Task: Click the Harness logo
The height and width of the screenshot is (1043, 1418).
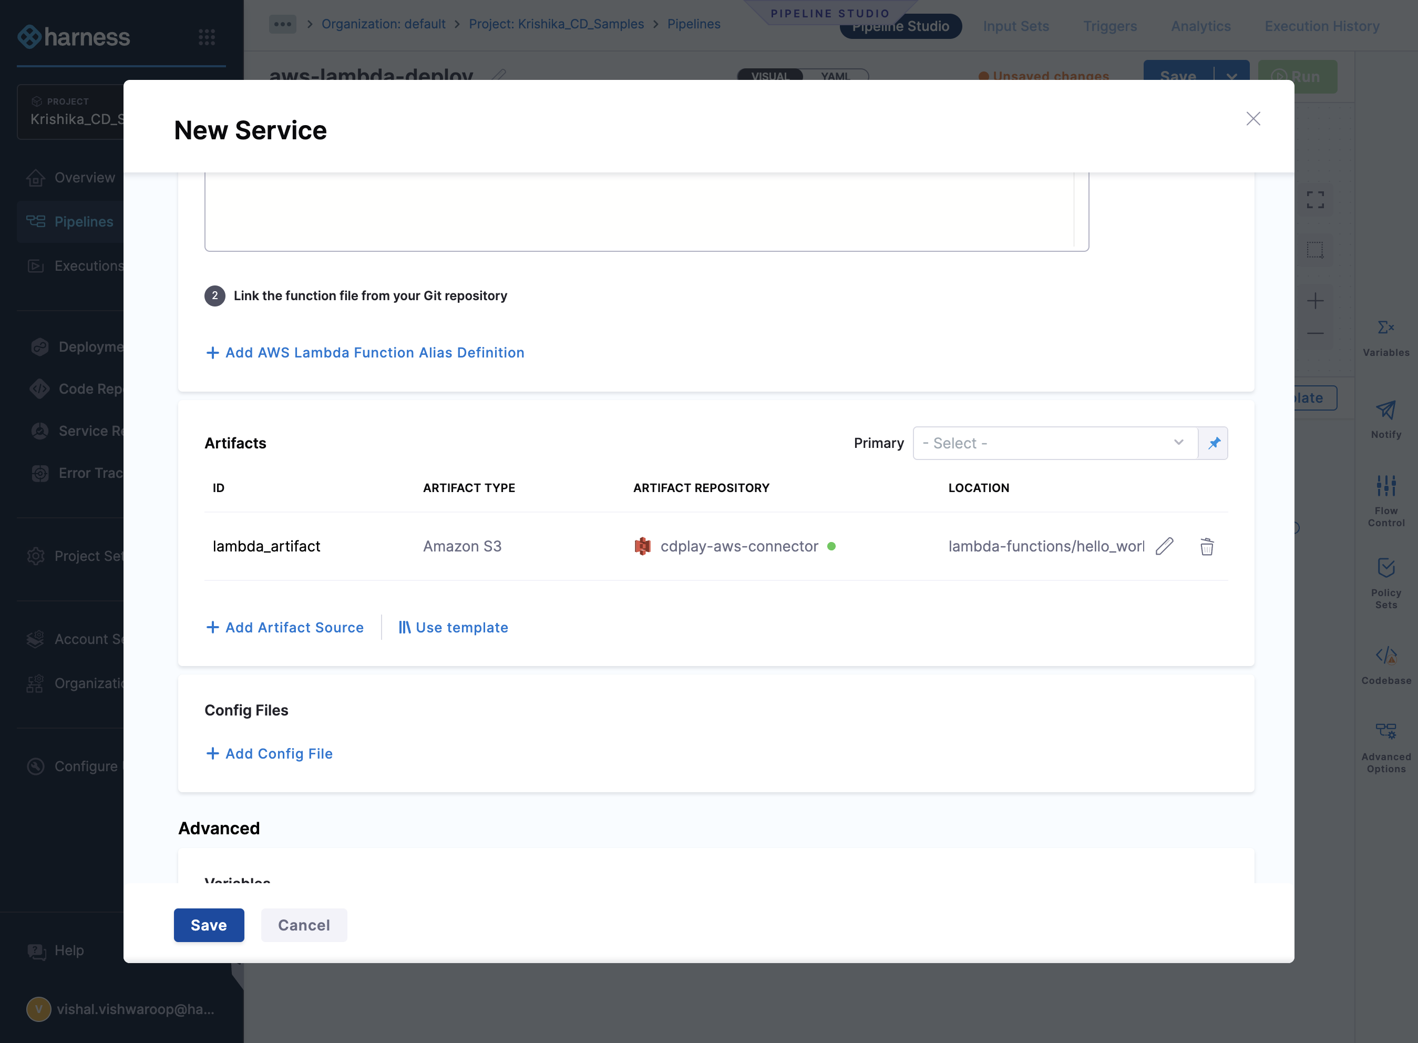Action: pyautogui.click(x=73, y=37)
